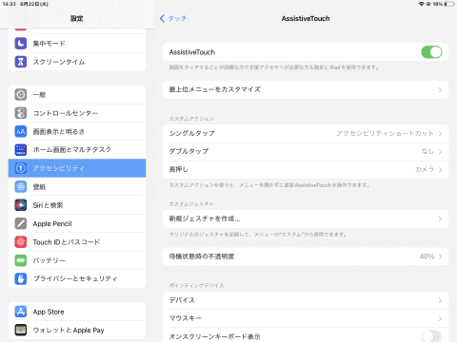Open the Focus mode moon icon
The height and width of the screenshot is (342, 457).
click(x=21, y=43)
